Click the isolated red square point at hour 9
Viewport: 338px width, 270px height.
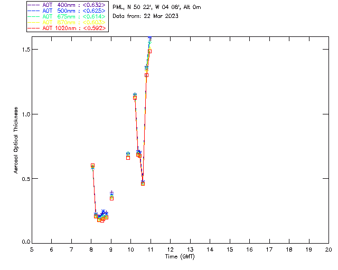(x=111, y=198)
